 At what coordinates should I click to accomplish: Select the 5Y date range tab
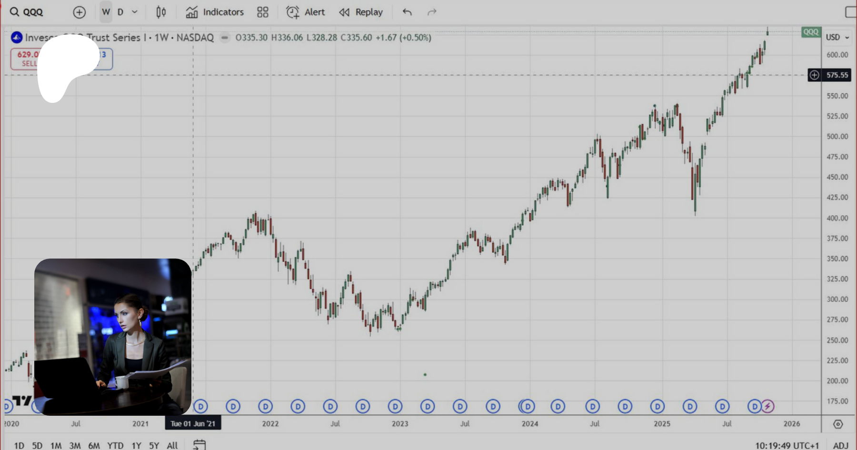pos(154,445)
